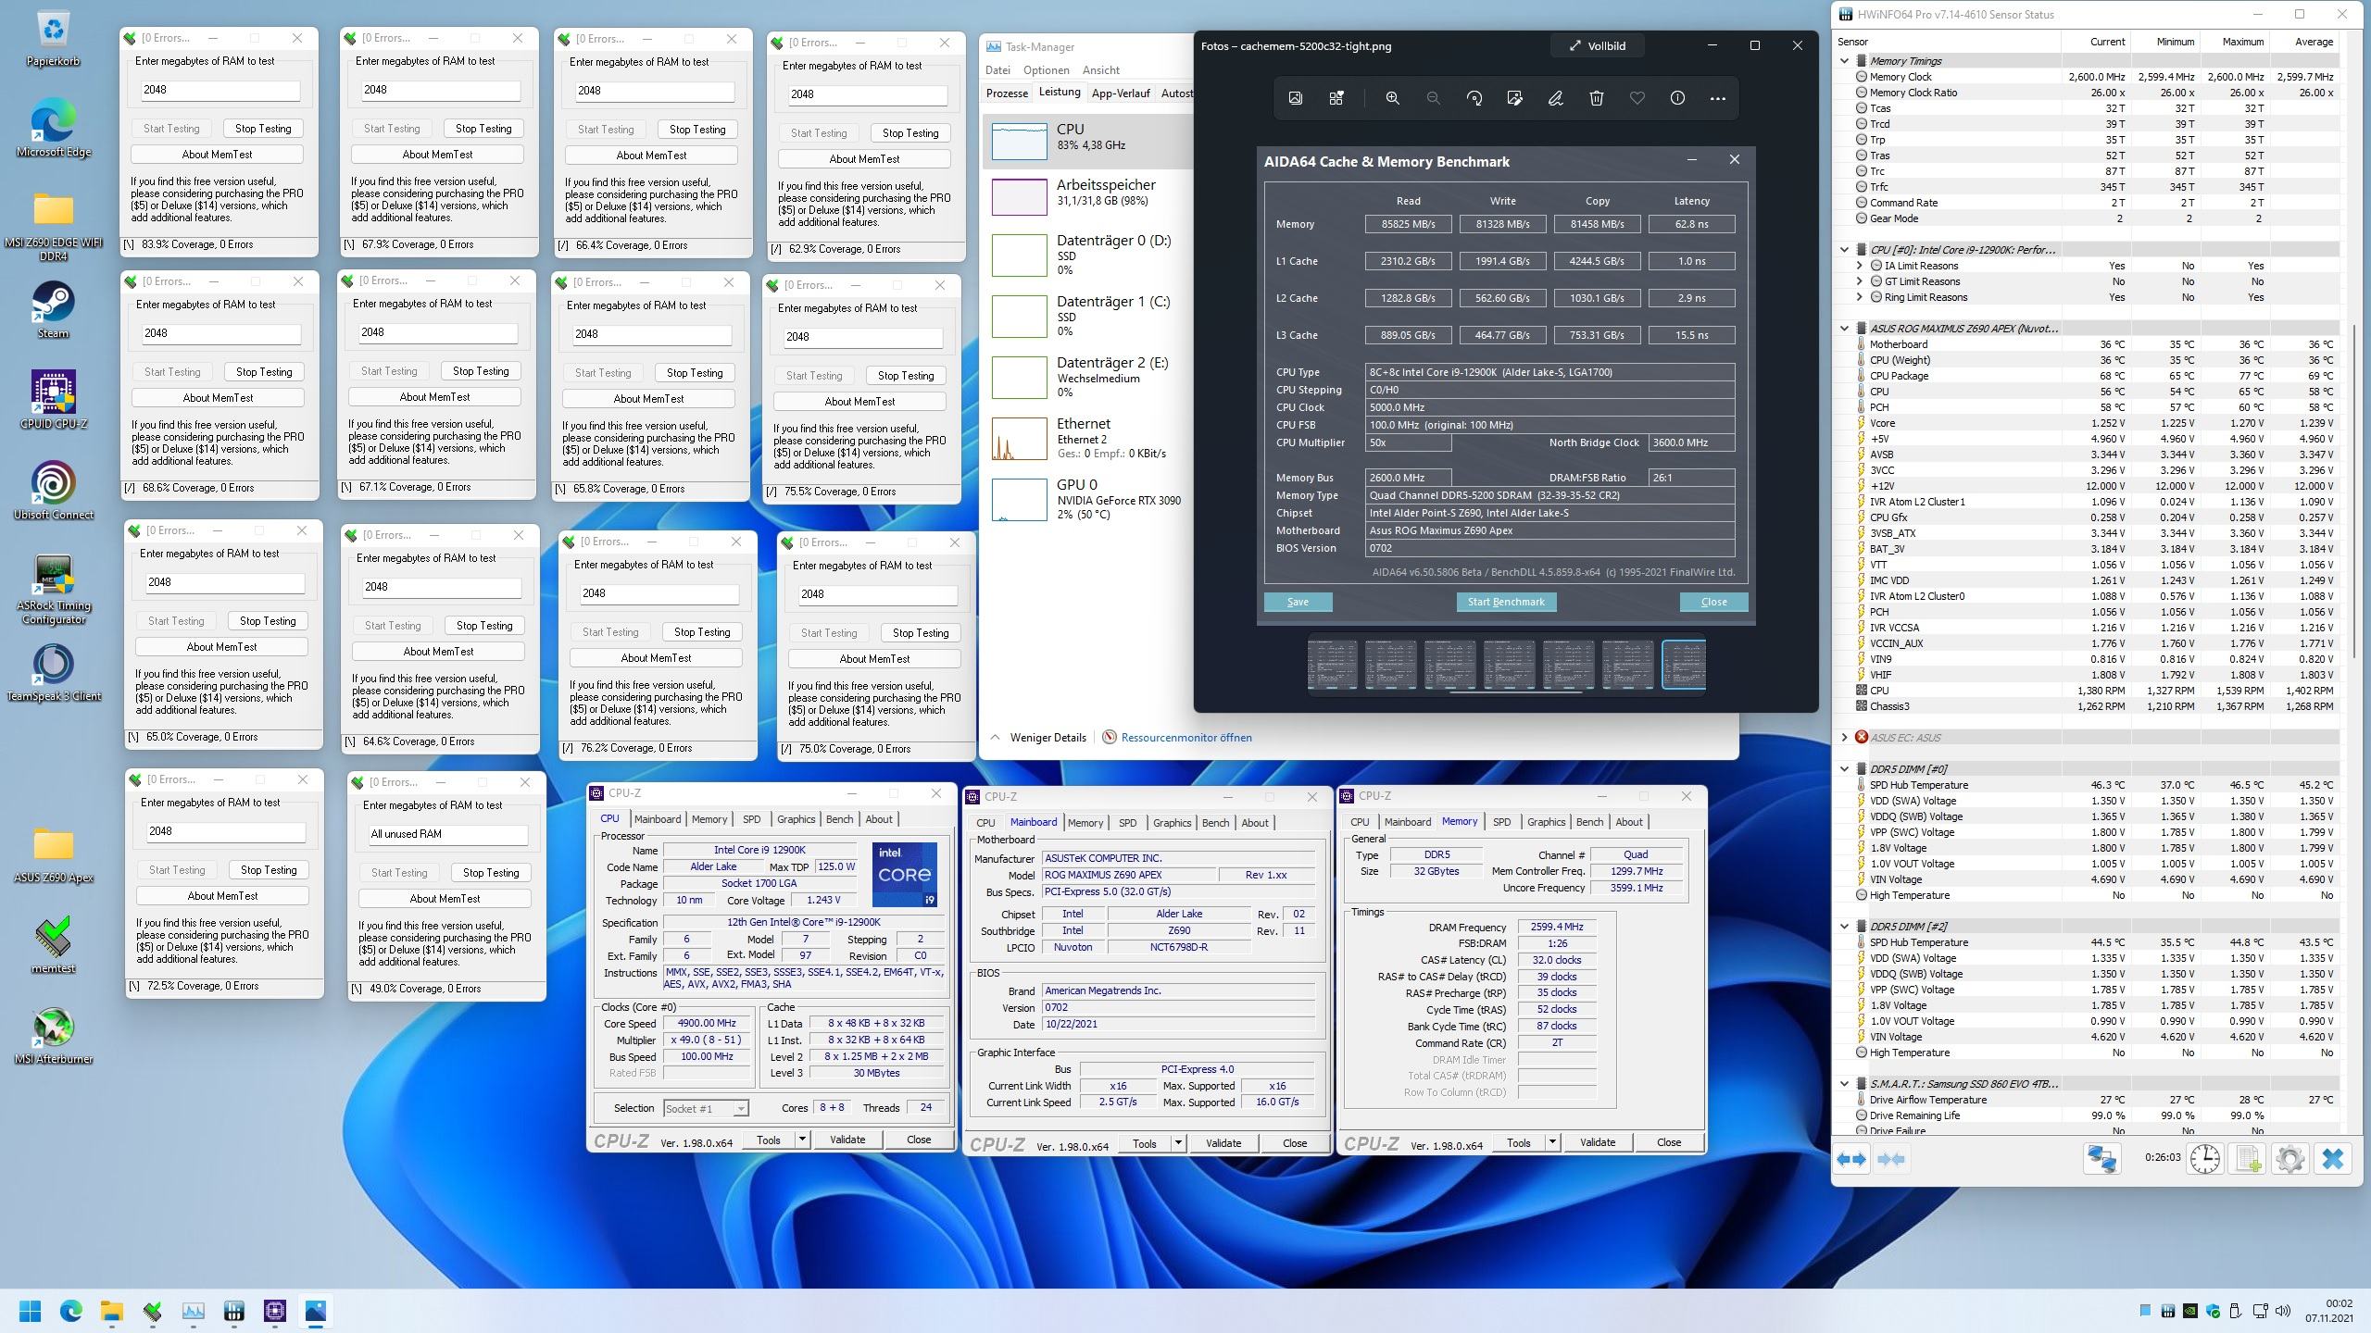2371x1333 pixels.
Task: Open the edit image tool in Fotos
Action: pyautogui.click(x=1514, y=98)
